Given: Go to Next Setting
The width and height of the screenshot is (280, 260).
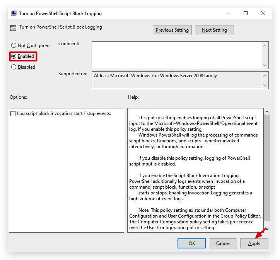Looking at the screenshot, I should tap(214, 30).
